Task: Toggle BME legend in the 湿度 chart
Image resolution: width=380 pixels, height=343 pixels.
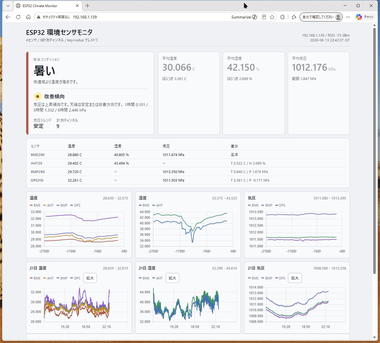Action: tap(144, 205)
